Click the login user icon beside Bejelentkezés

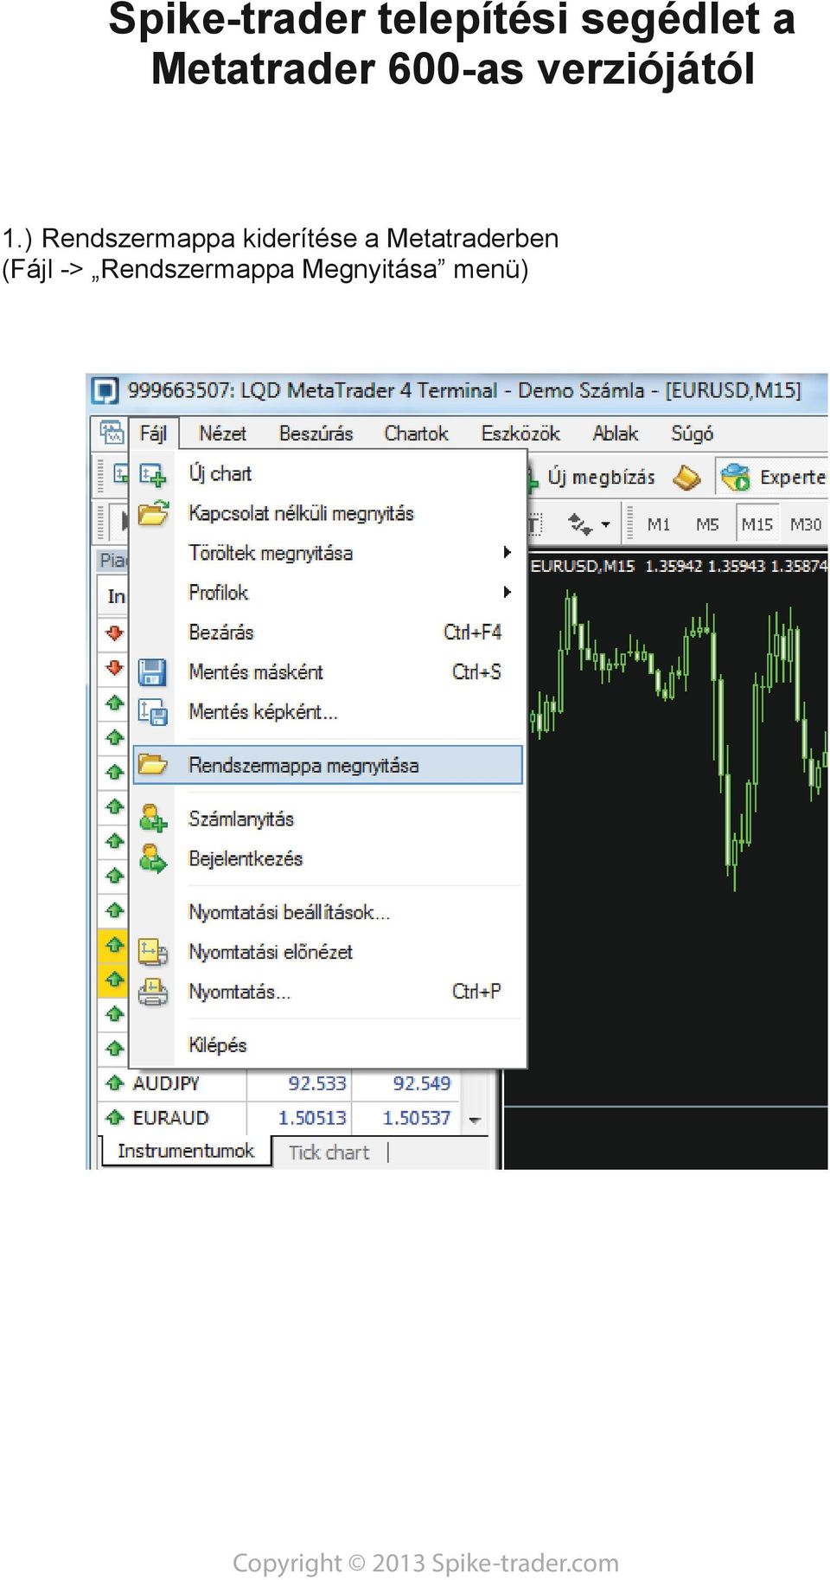point(153,858)
